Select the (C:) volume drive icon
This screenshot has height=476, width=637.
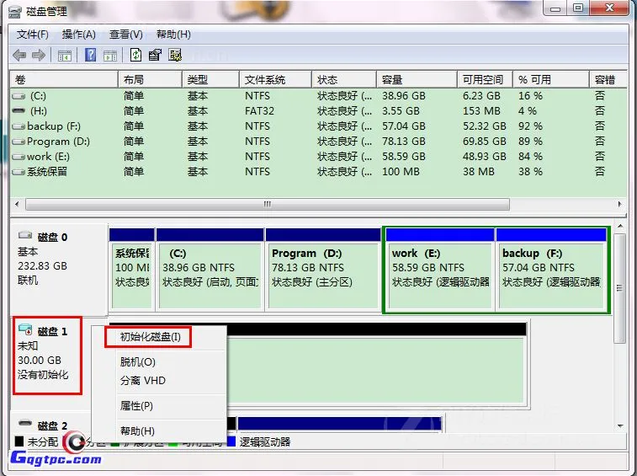19,96
